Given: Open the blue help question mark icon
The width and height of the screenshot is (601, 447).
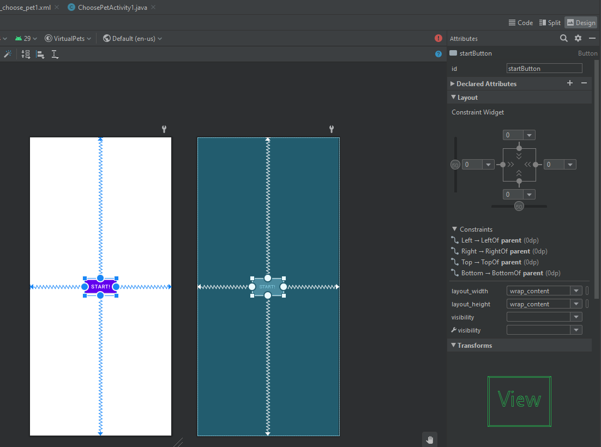Looking at the screenshot, I should coord(438,54).
